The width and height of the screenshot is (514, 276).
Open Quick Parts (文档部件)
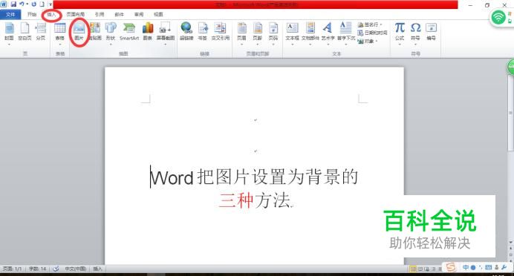pos(310,31)
